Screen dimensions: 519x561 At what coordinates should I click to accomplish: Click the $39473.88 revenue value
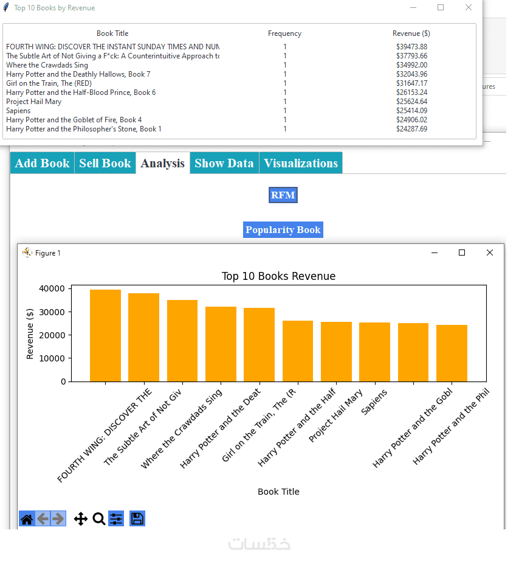click(x=411, y=46)
